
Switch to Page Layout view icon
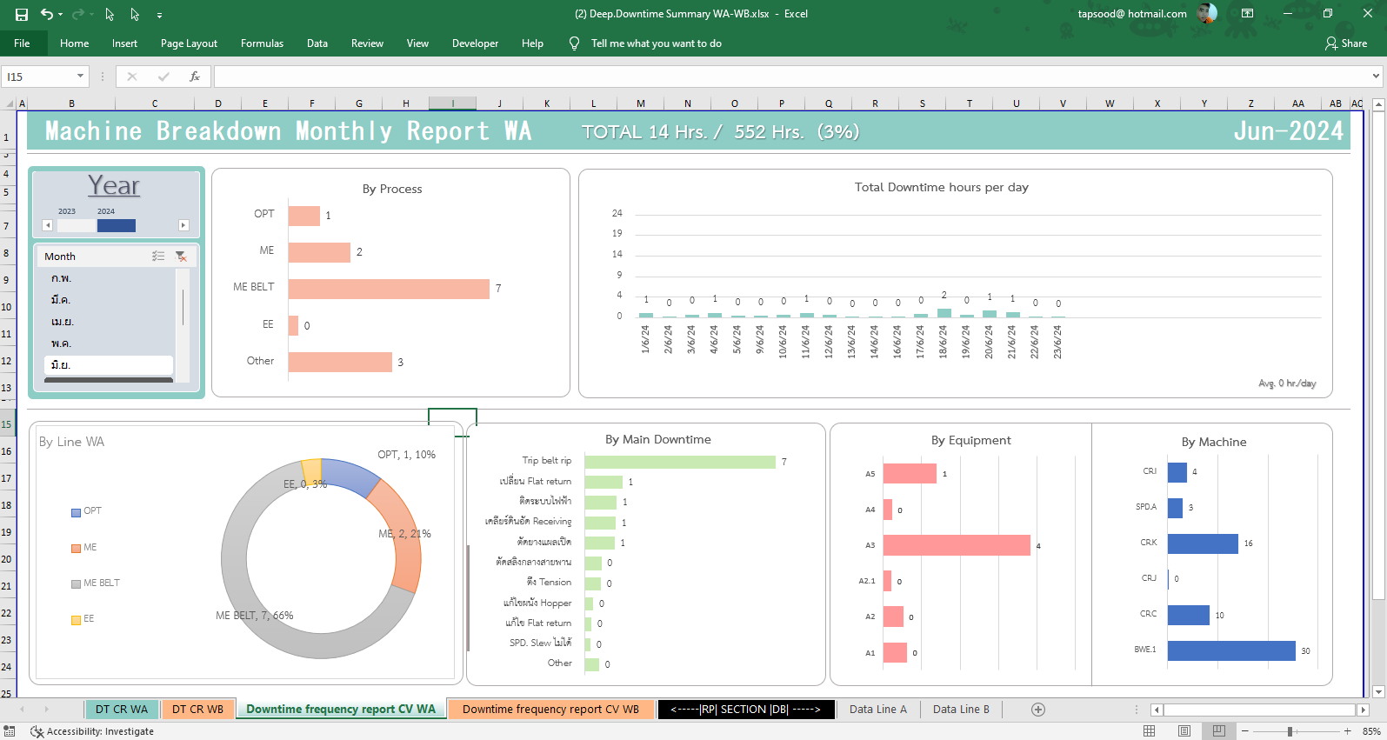click(1184, 731)
